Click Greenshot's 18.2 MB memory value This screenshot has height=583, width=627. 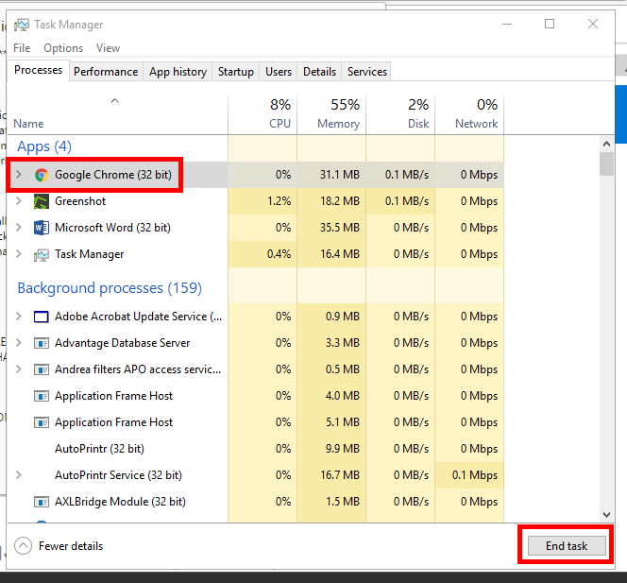click(340, 201)
